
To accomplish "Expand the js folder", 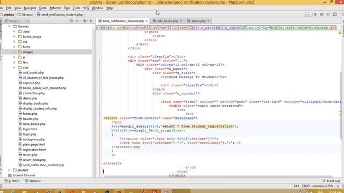I will [x=15, y=57].
